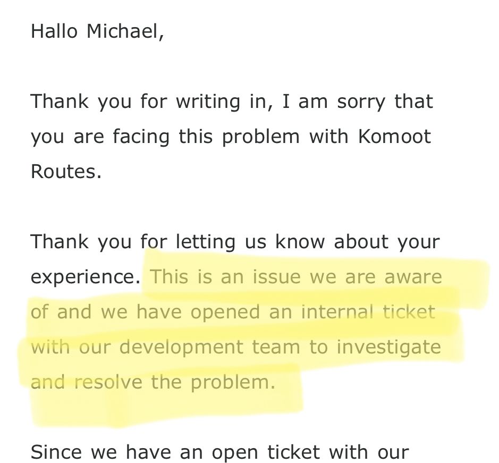The width and height of the screenshot is (499, 463).
Task: Click the highlighted word "resolve"
Action: 108,382
